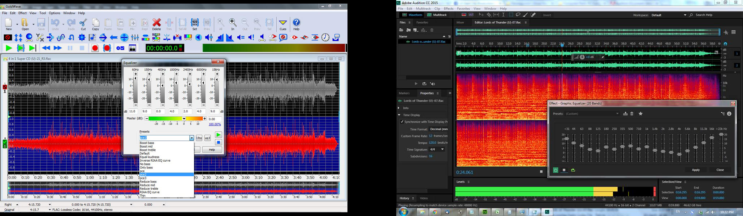Switch to the Mixer tab
Screen dimensions: 743x216
pyautogui.click(x=460, y=22)
